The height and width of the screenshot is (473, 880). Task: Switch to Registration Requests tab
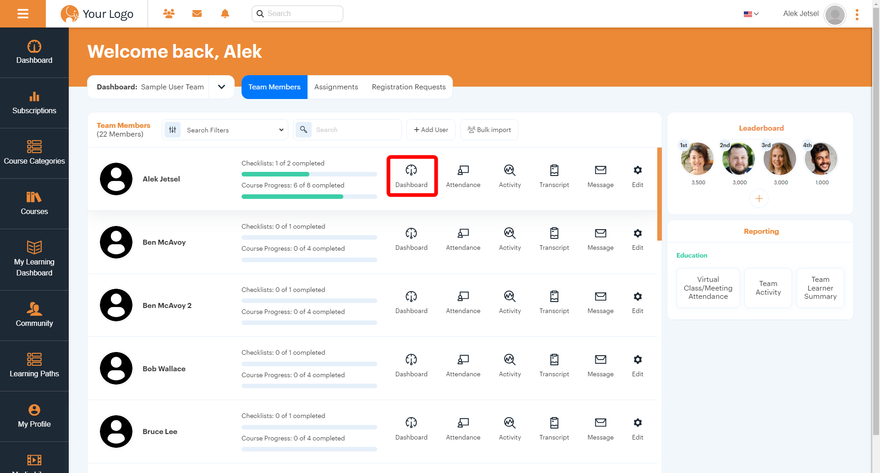coord(409,87)
